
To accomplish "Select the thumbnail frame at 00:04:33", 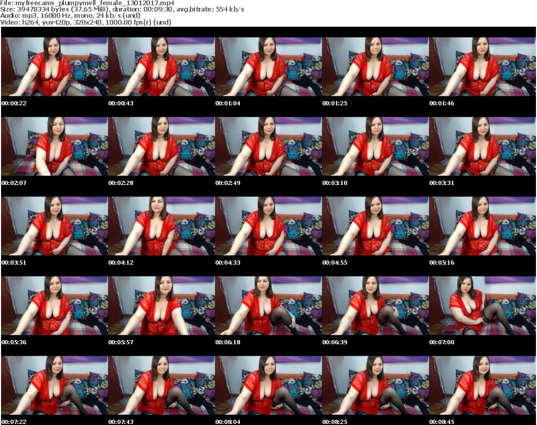I will (x=268, y=226).
